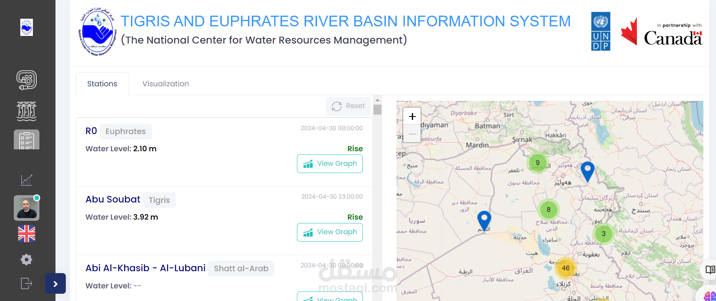
Task: Open the monitoring camera section in the sidebar
Action: (x=26, y=80)
